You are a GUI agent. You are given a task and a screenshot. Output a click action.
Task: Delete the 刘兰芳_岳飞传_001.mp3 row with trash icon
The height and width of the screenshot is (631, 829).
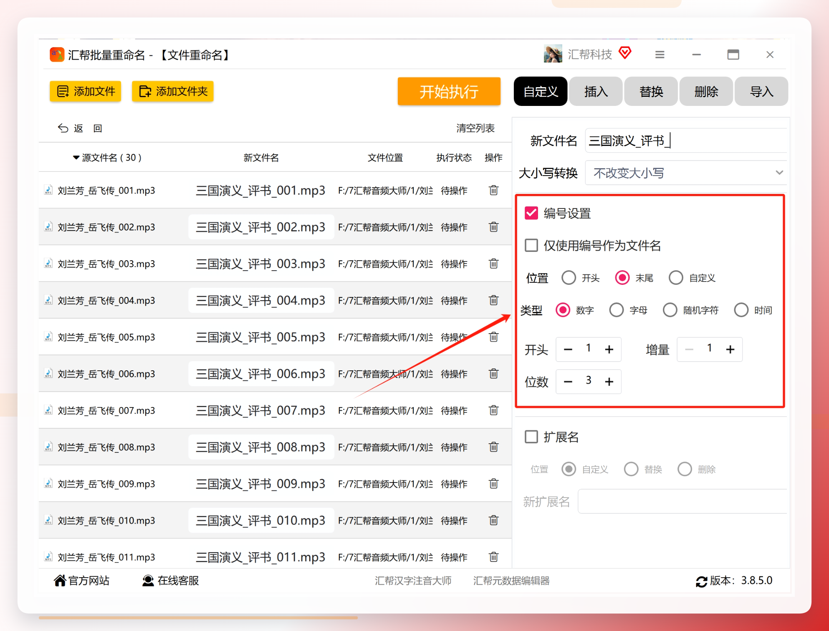pyautogui.click(x=493, y=190)
